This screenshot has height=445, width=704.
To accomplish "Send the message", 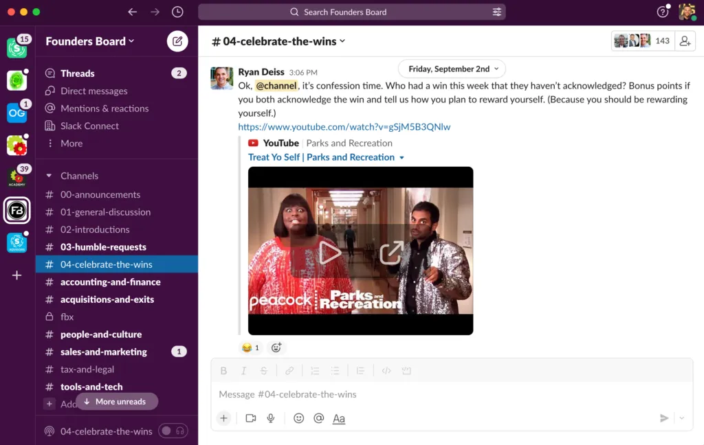I will click(x=664, y=418).
